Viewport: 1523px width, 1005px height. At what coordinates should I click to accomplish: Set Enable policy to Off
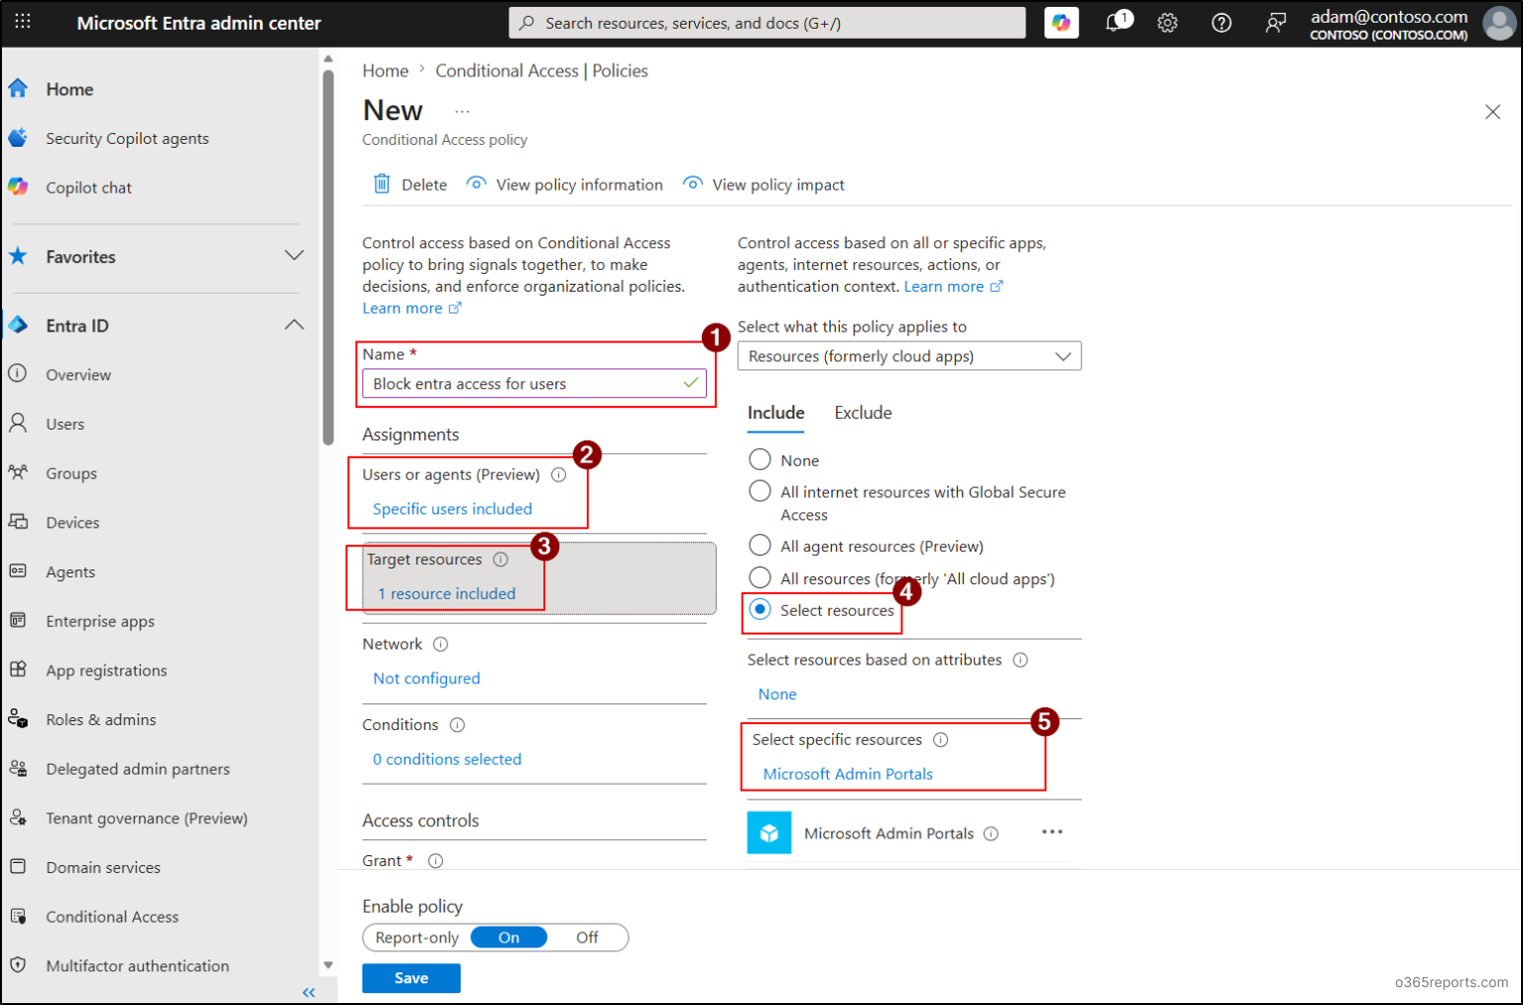(x=587, y=938)
